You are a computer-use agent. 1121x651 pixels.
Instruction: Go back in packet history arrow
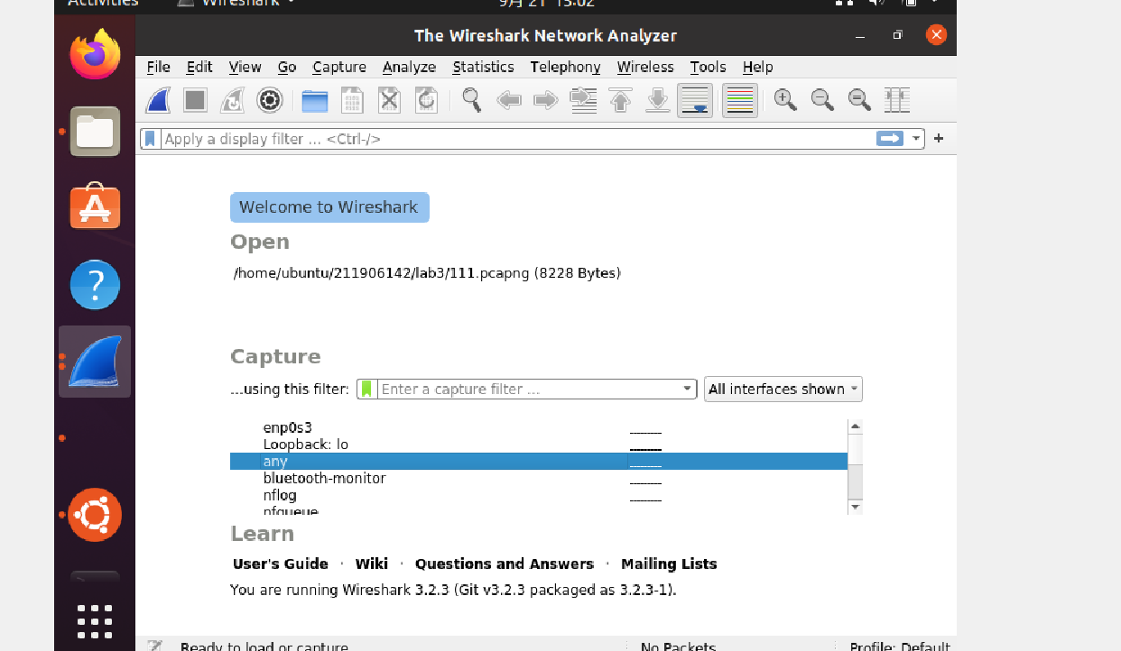click(509, 100)
